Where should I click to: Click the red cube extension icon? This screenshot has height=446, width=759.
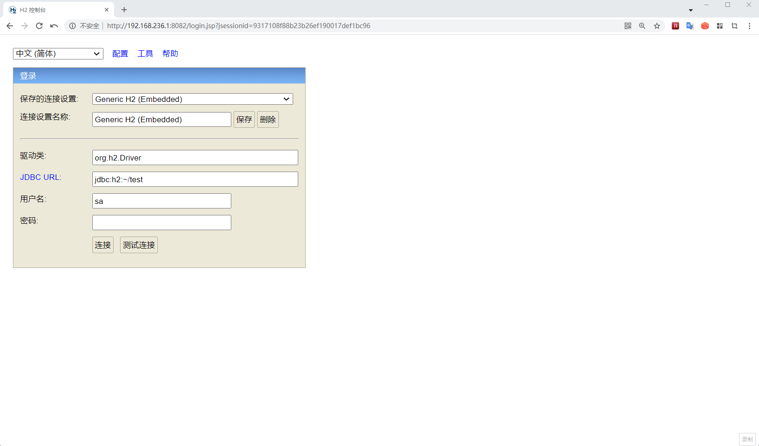[x=705, y=26]
